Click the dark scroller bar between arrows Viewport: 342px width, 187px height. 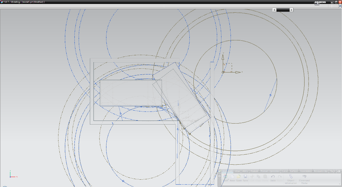283,10
